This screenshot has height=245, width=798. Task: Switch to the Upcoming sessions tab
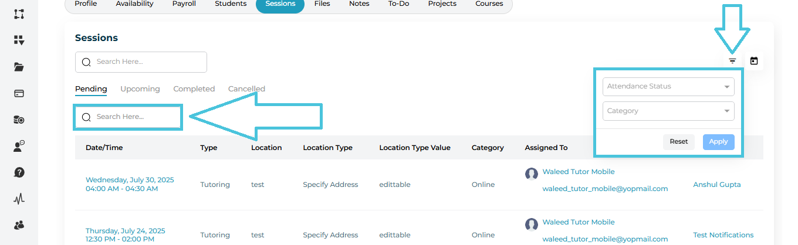point(140,89)
